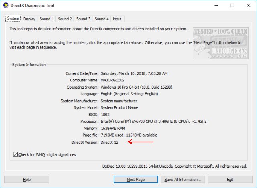The image size is (257, 188).
Task: Click the 'BIOS:' label
Action: (94, 115)
